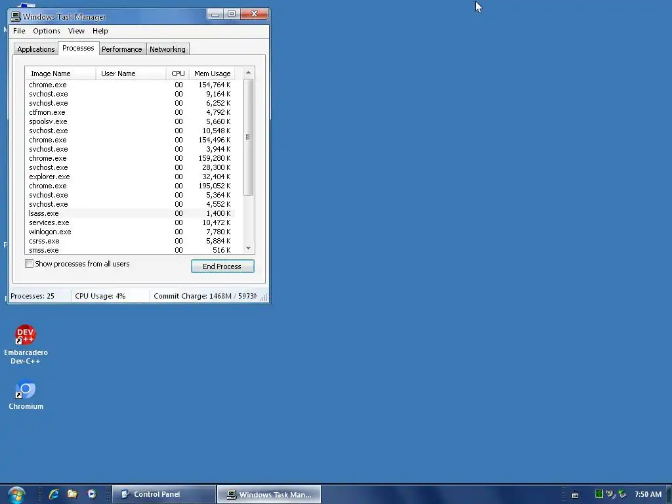Click the keyboard icon in system tray
The width and height of the screenshot is (672, 504).
pos(575,495)
